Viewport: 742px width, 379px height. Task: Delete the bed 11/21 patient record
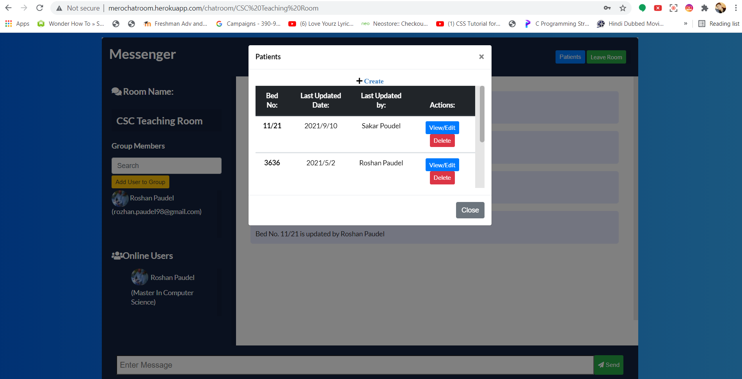(x=442, y=141)
